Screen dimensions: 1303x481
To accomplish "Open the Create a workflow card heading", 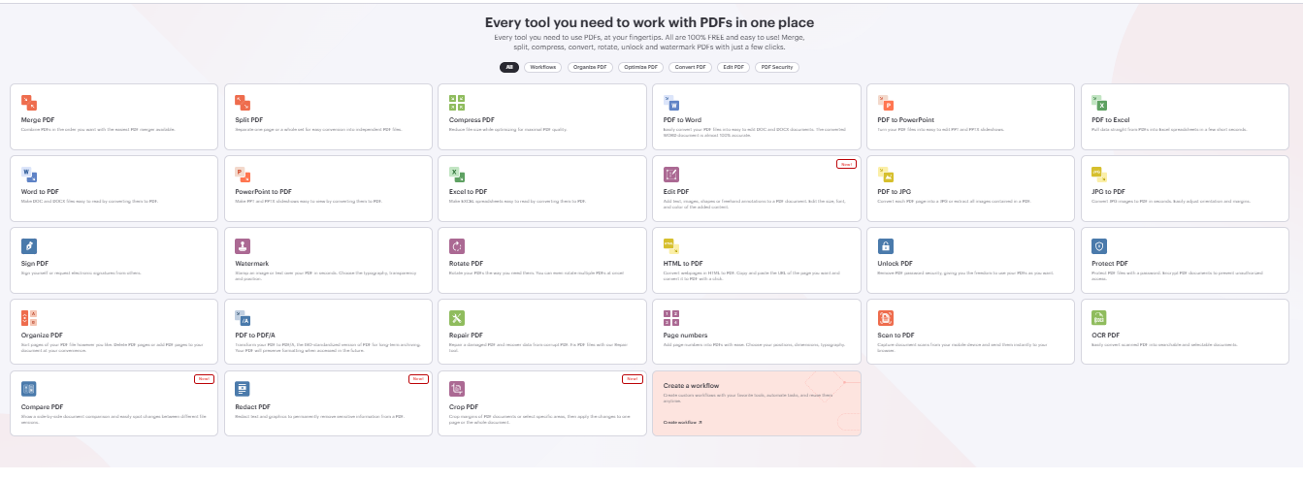I will tap(691, 386).
